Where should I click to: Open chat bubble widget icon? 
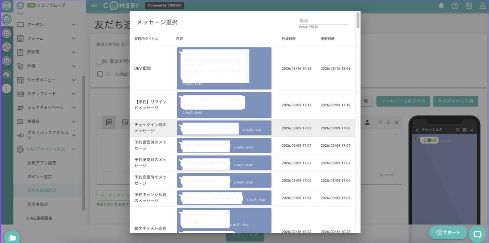(478, 234)
